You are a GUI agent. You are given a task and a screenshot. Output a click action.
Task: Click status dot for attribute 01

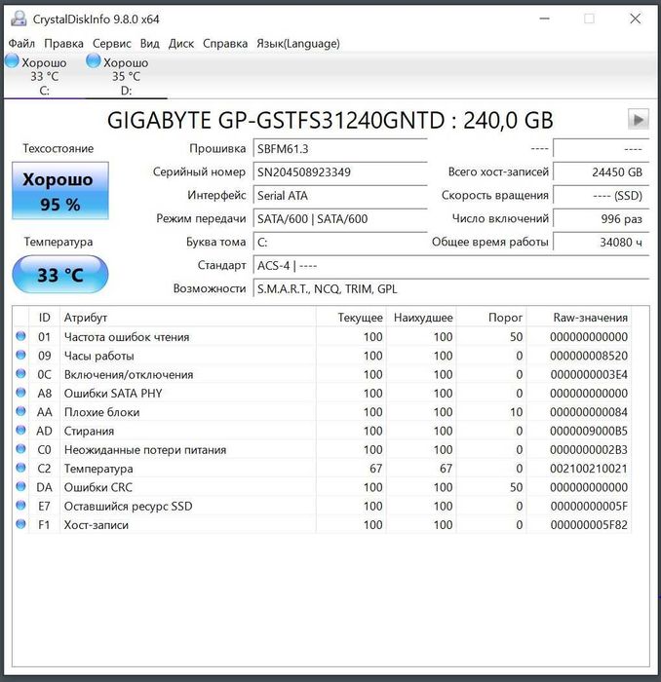point(20,336)
